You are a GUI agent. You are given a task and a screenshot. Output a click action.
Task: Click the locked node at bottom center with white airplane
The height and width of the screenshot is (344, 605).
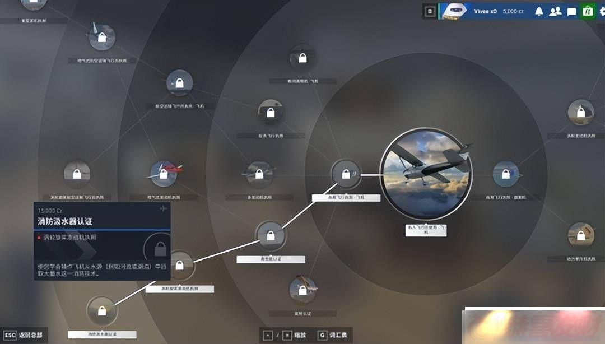(x=303, y=290)
